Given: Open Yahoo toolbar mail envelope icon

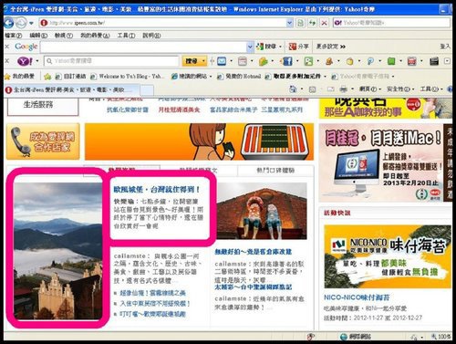Looking at the screenshot, I should pos(222,61).
